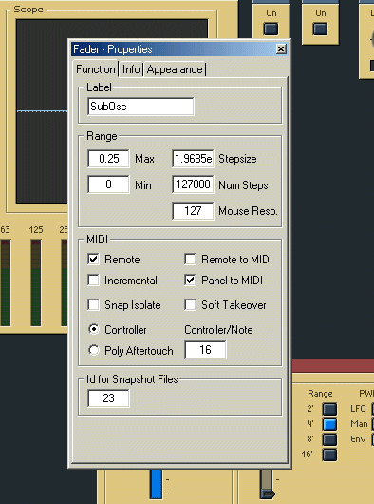Enable Soft Takeover checkbox
The width and height of the screenshot is (374, 504).
tap(190, 304)
